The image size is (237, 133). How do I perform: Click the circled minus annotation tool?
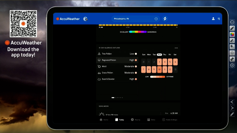[232, 22]
